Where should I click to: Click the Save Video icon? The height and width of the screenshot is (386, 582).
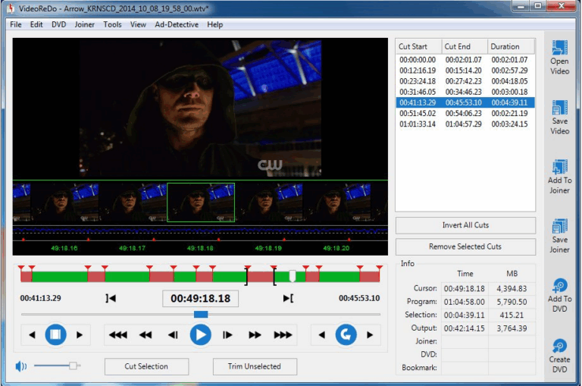(x=559, y=108)
